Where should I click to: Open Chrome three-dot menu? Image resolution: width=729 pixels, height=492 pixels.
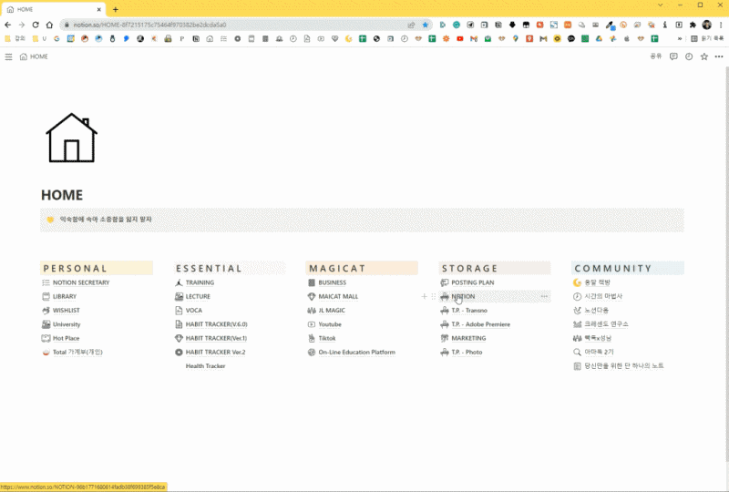(x=721, y=25)
